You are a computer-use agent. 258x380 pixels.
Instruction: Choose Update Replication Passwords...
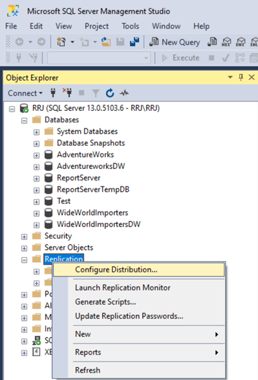[139, 316]
